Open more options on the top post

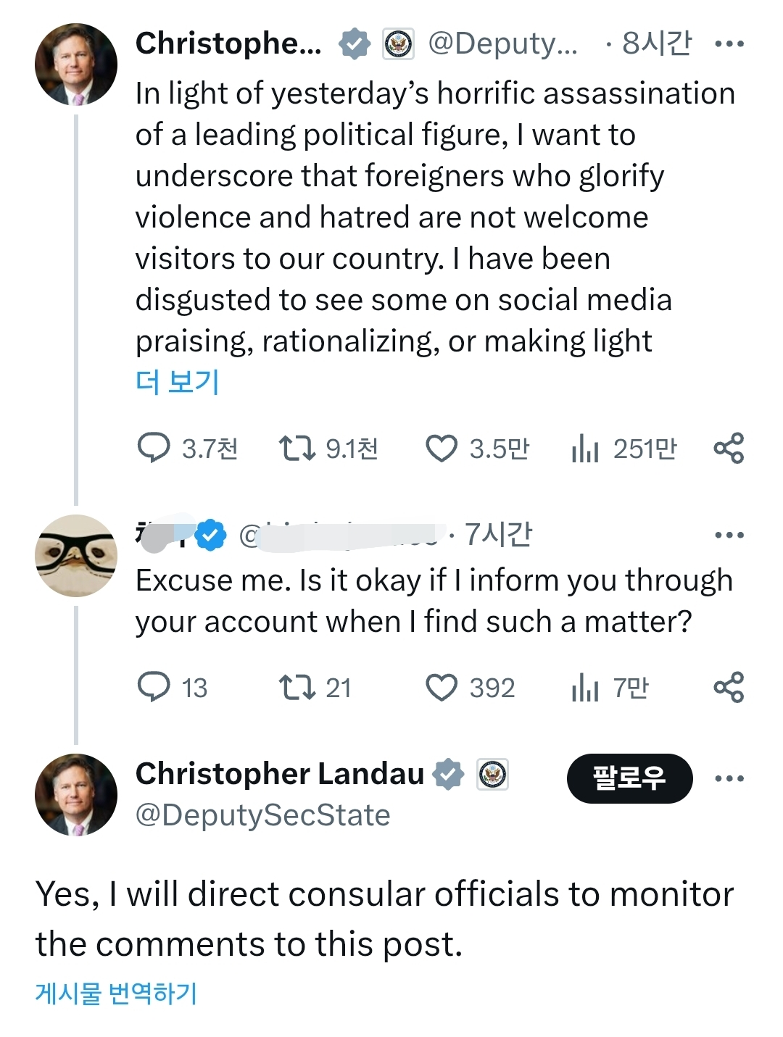click(x=729, y=44)
